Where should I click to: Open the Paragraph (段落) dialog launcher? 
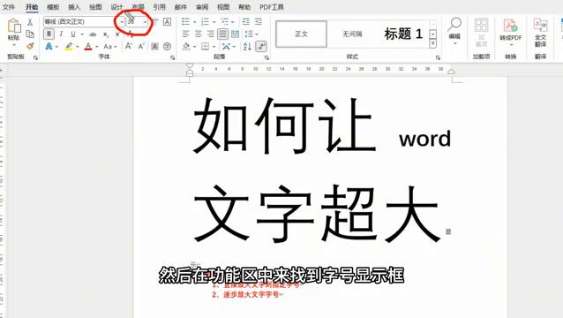pos(266,57)
